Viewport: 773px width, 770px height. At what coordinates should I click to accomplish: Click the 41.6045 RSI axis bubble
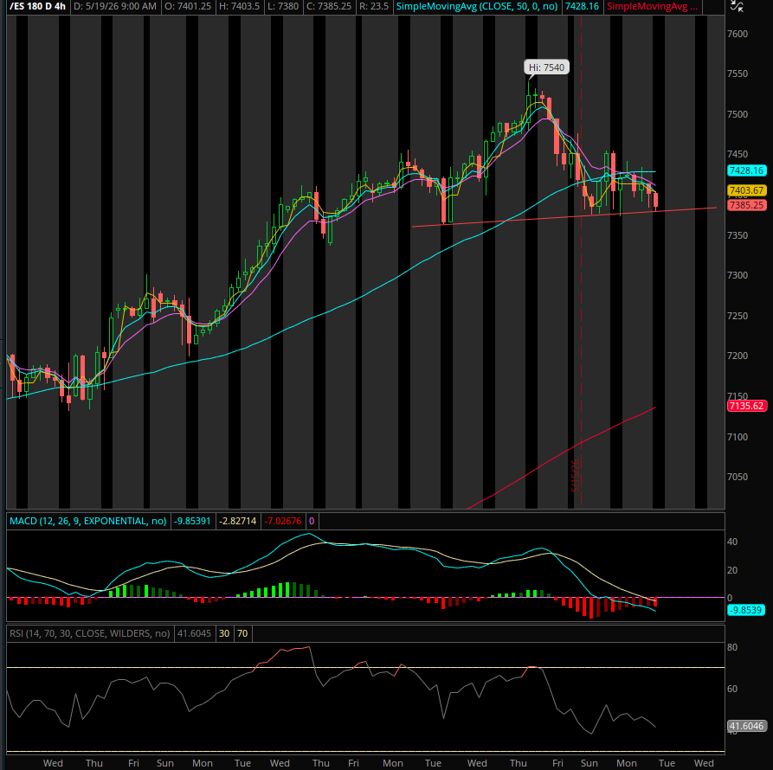tap(747, 726)
